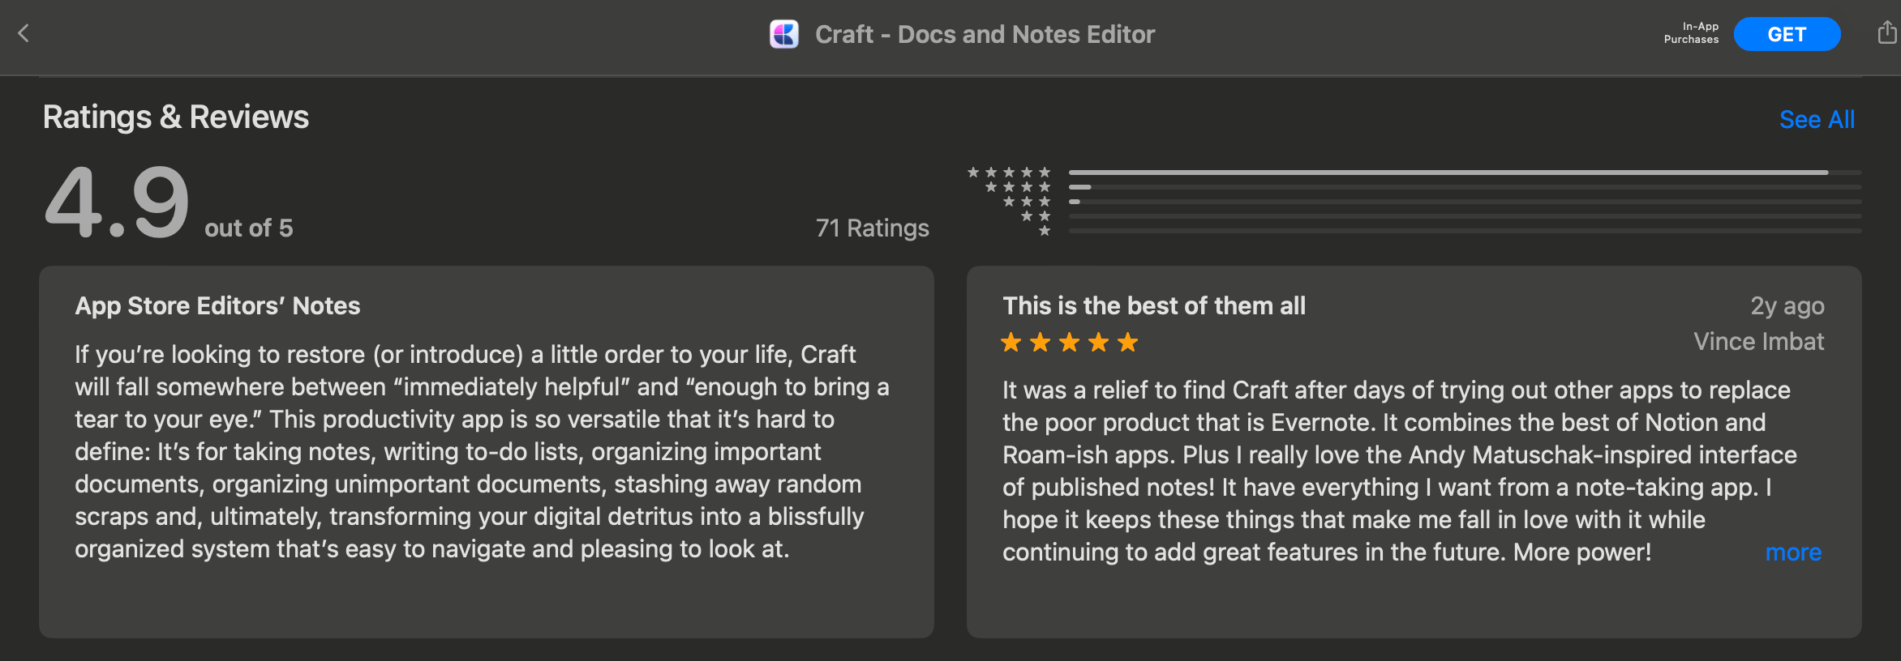Click the Editors' Notes paragraph text
This screenshot has height=661, width=1901.
482,451
